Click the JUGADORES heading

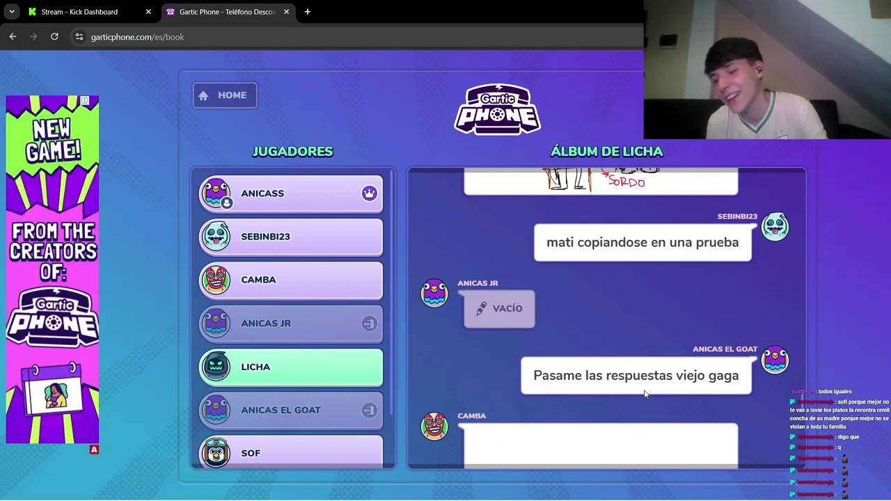[292, 152]
